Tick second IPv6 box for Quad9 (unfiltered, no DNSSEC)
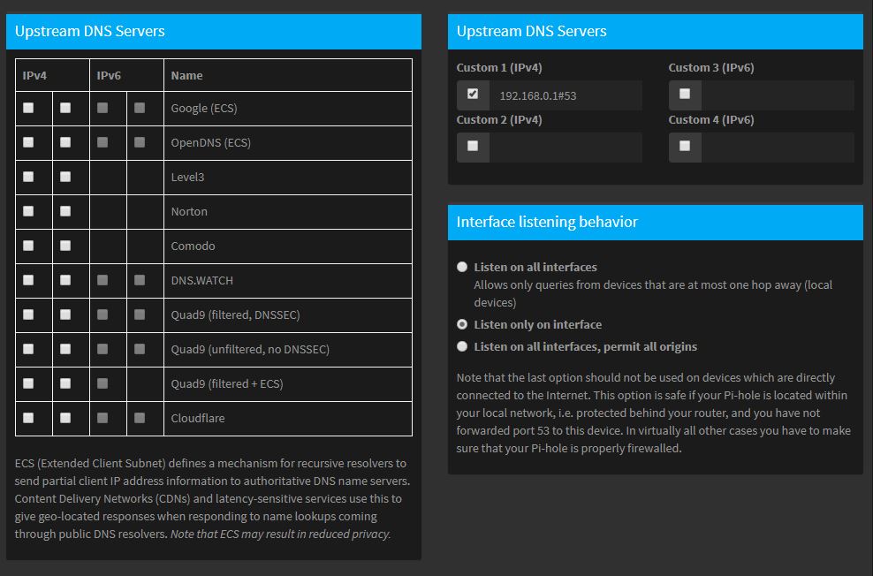Screen dimensions: 873x576 (x=140, y=349)
